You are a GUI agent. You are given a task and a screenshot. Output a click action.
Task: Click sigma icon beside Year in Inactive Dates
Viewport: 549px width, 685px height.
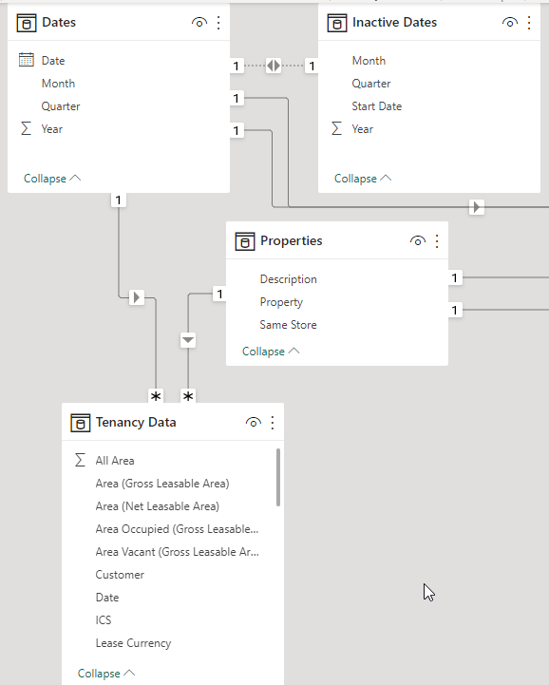337,128
